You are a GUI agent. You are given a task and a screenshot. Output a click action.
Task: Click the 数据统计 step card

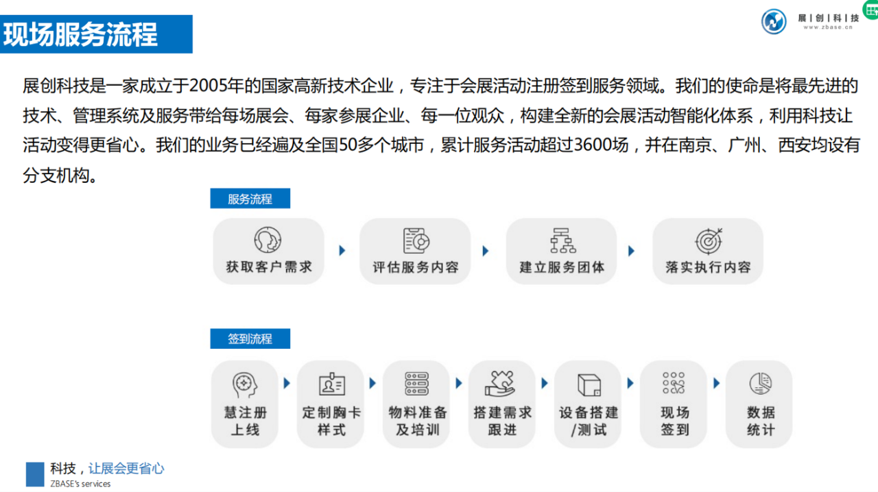pyautogui.click(x=760, y=404)
